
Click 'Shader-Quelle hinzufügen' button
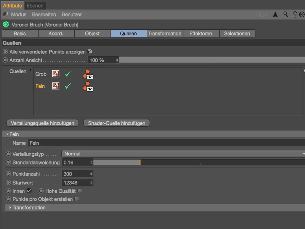[117, 123]
